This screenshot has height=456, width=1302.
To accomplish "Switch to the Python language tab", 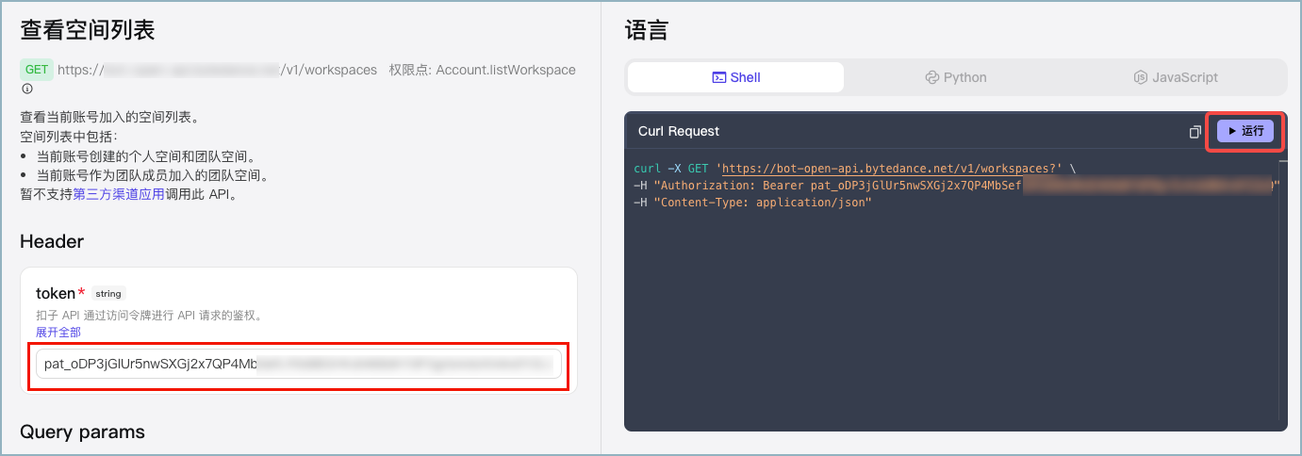I will [955, 77].
